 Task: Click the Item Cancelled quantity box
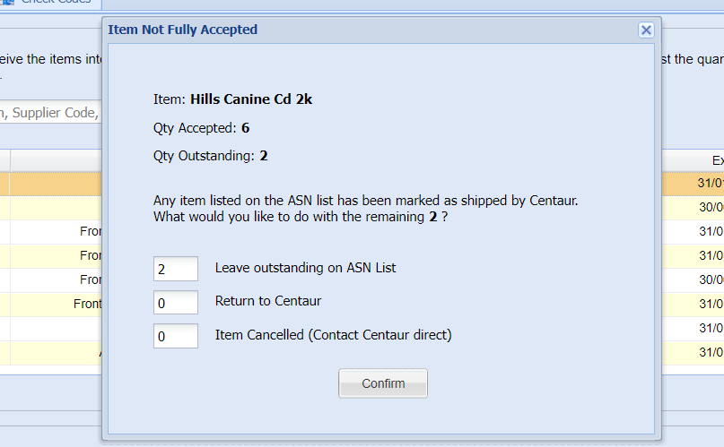pos(176,336)
